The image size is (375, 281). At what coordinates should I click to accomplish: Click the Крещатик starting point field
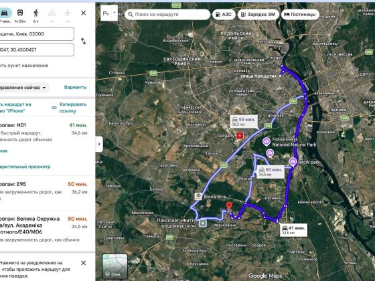click(x=37, y=34)
